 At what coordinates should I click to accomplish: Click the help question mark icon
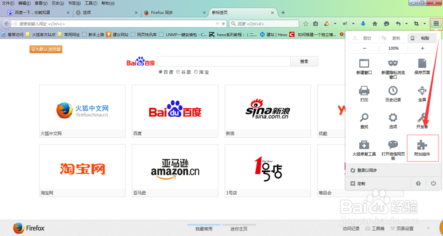(418, 183)
